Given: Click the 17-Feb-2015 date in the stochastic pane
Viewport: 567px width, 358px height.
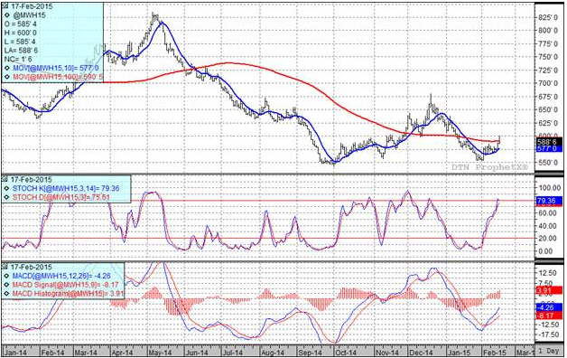Looking at the screenshot, I should [x=32, y=179].
